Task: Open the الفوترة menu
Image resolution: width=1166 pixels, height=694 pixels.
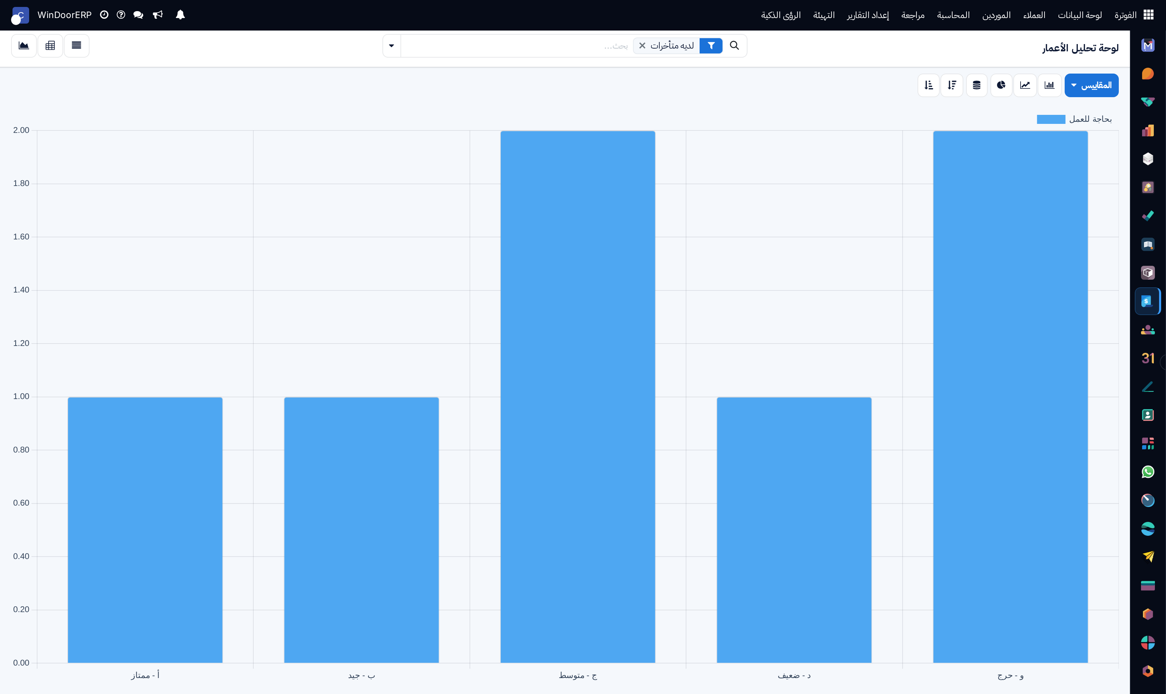Action: [1125, 15]
